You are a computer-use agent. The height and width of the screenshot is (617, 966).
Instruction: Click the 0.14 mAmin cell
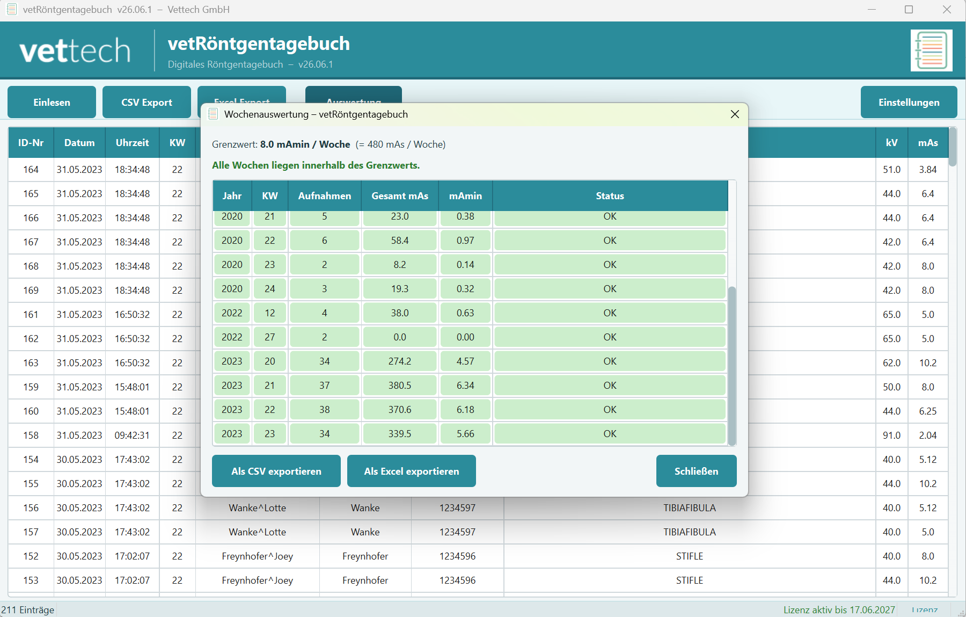(x=465, y=265)
